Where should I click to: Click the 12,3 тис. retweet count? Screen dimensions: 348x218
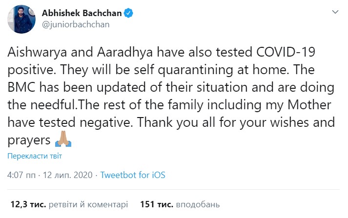click(x=28, y=203)
